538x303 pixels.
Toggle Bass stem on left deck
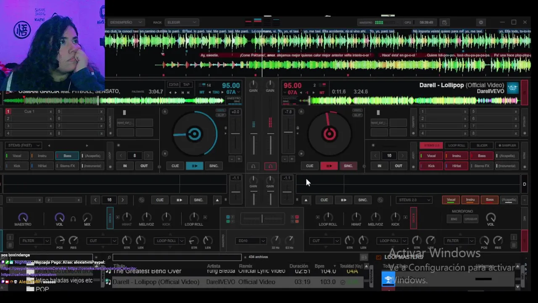(x=67, y=156)
